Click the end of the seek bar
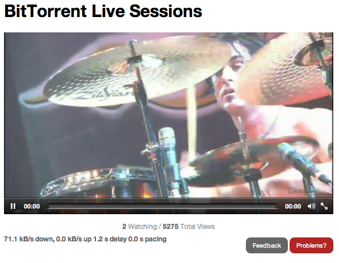 (x=277, y=206)
